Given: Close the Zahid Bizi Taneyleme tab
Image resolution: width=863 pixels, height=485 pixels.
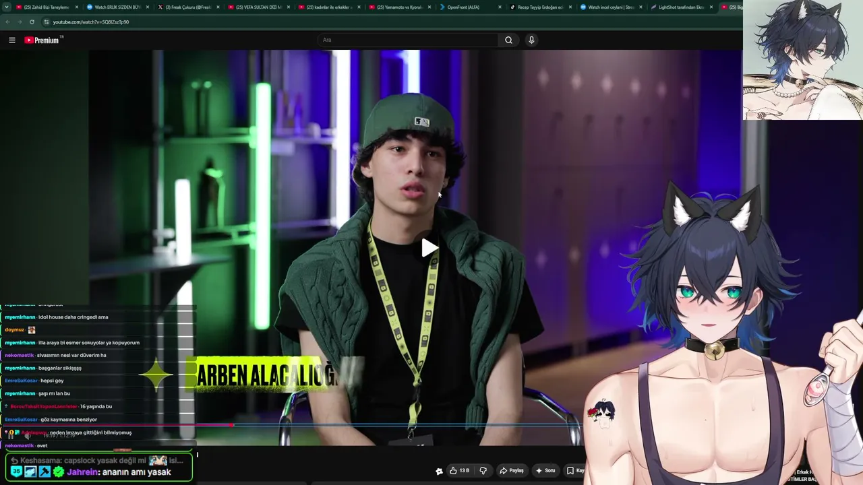Looking at the screenshot, I should click(x=76, y=7).
